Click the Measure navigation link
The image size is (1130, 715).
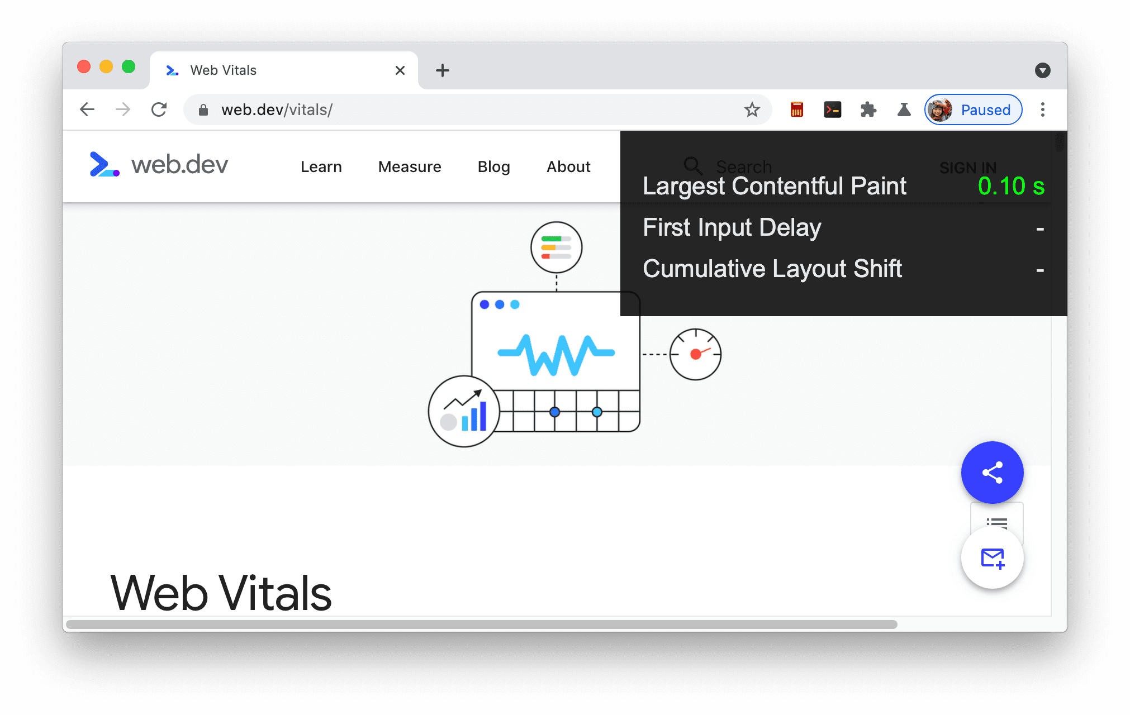pyautogui.click(x=409, y=166)
